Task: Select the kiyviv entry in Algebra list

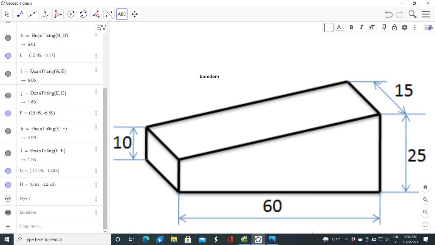Action: click(x=25, y=198)
